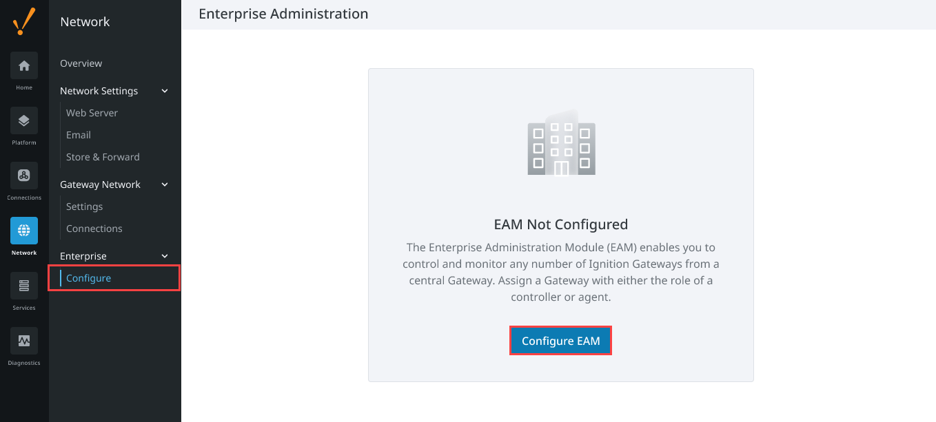Click the Configure EAM button
This screenshot has width=936, height=422.
pyautogui.click(x=561, y=341)
